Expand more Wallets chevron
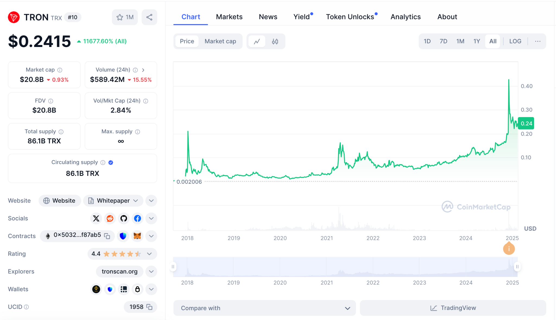The height and width of the screenshot is (320, 556). 151,289
